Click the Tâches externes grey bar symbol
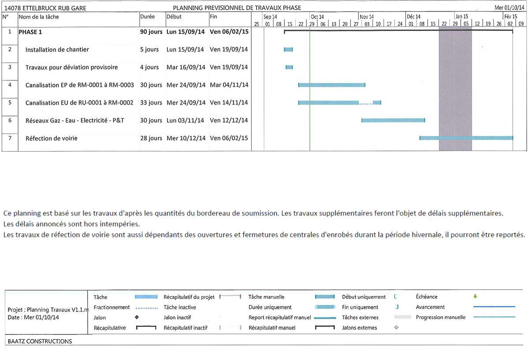This screenshot has height=353, width=529. [x=402, y=317]
